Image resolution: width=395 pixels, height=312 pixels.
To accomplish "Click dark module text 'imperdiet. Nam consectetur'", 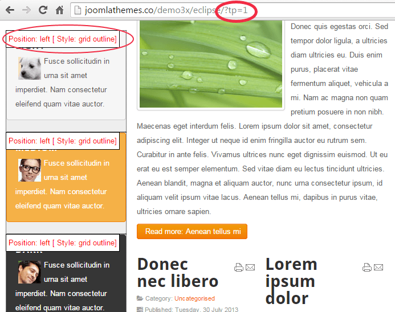I will pos(61,293).
